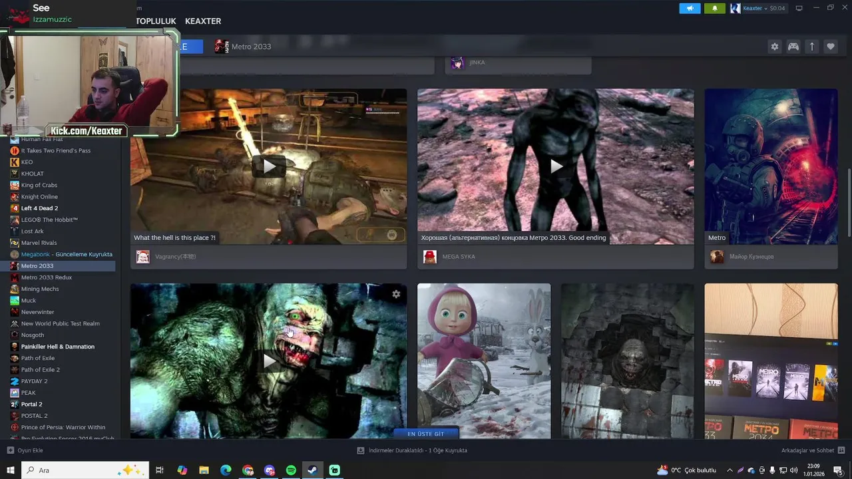
Task: Open the blue announcements megaphone button
Action: click(690, 8)
